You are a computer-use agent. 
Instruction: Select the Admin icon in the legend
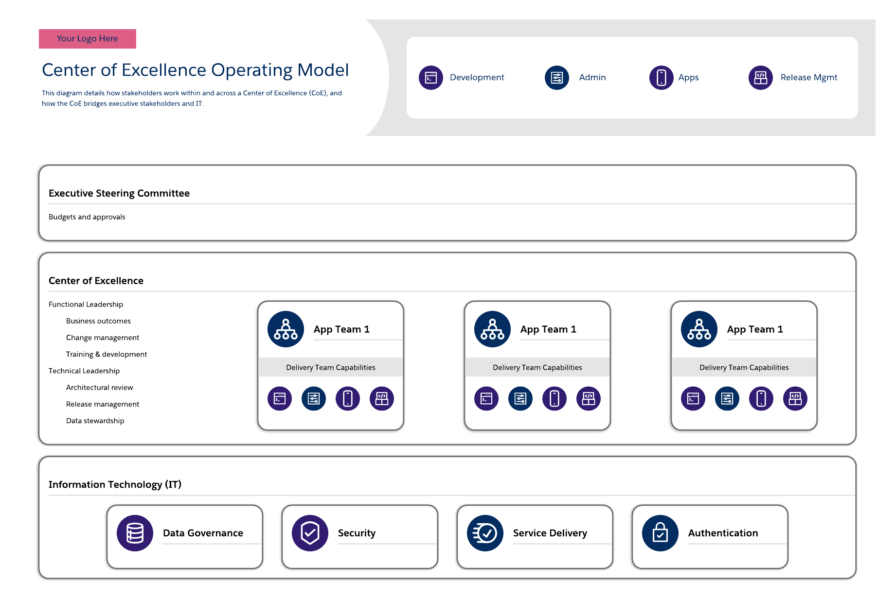(556, 78)
